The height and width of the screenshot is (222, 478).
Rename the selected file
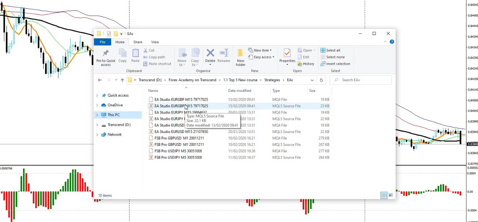click(x=224, y=57)
